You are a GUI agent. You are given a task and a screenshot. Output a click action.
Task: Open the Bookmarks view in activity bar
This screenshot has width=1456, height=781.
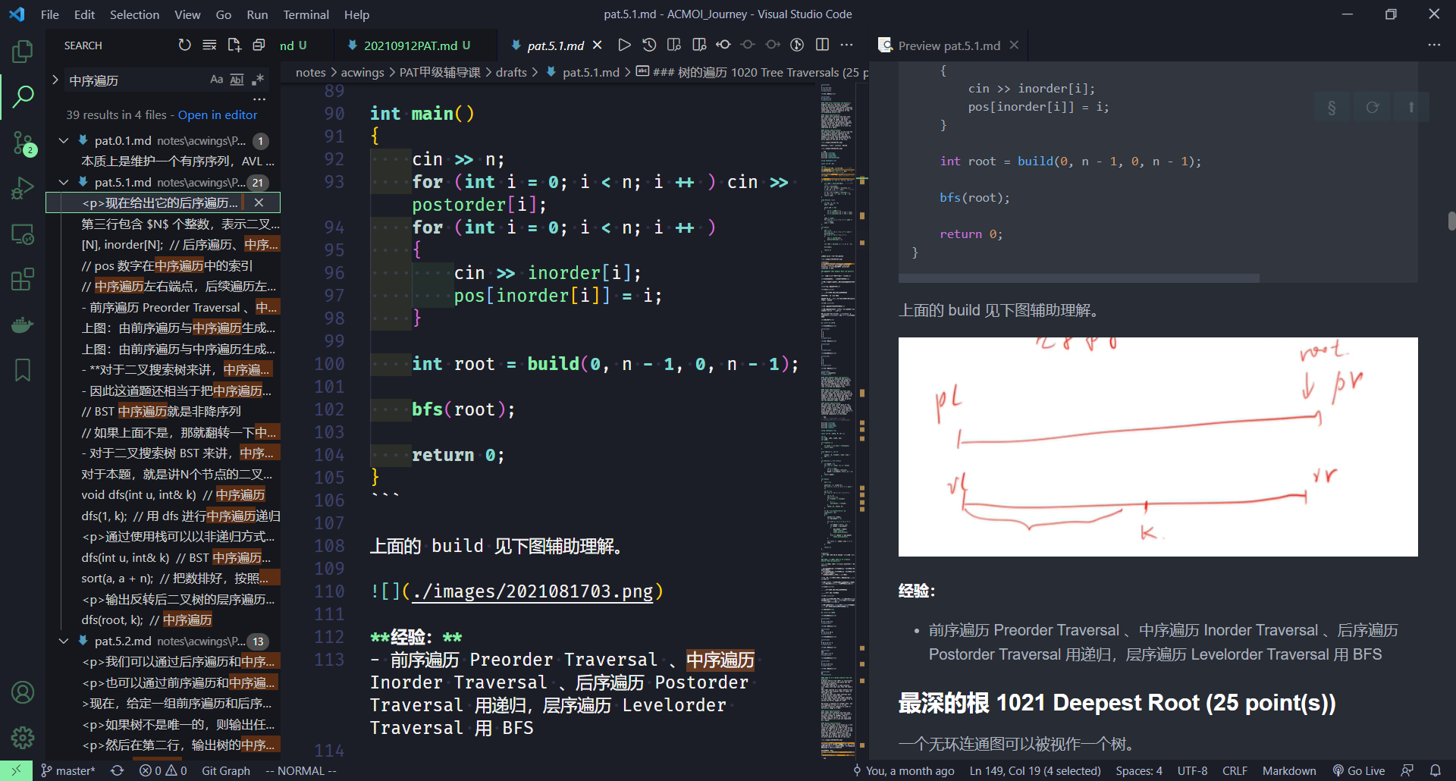coord(23,370)
